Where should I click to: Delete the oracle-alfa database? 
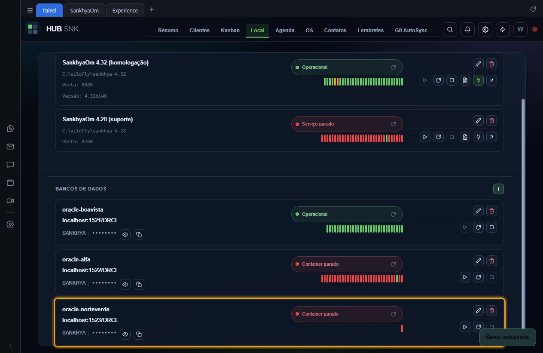(492, 261)
